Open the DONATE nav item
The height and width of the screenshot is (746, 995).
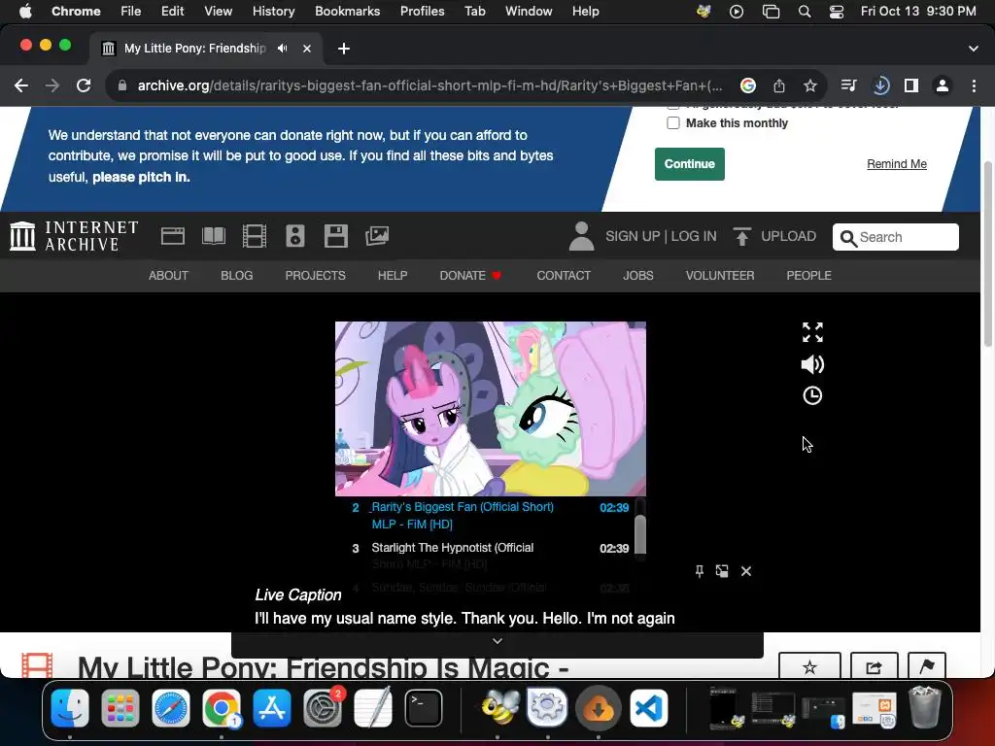click(470, 275)
